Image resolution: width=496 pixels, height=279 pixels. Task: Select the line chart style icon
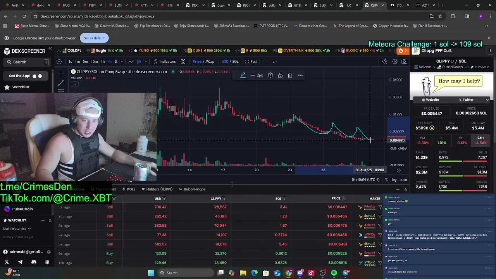pyautogui.click(x=131, y=61)
